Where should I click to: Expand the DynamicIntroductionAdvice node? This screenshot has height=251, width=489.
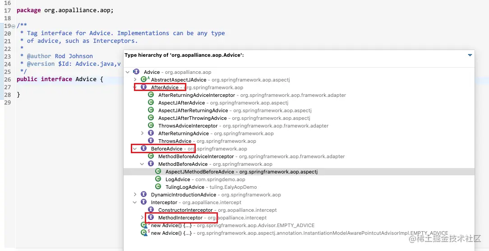pos(135,195)
